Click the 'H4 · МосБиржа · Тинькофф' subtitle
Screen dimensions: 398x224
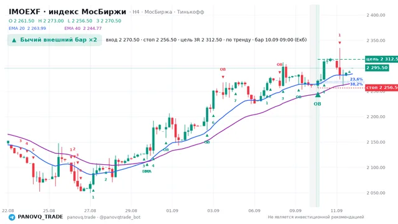click(x=169, y=12)
